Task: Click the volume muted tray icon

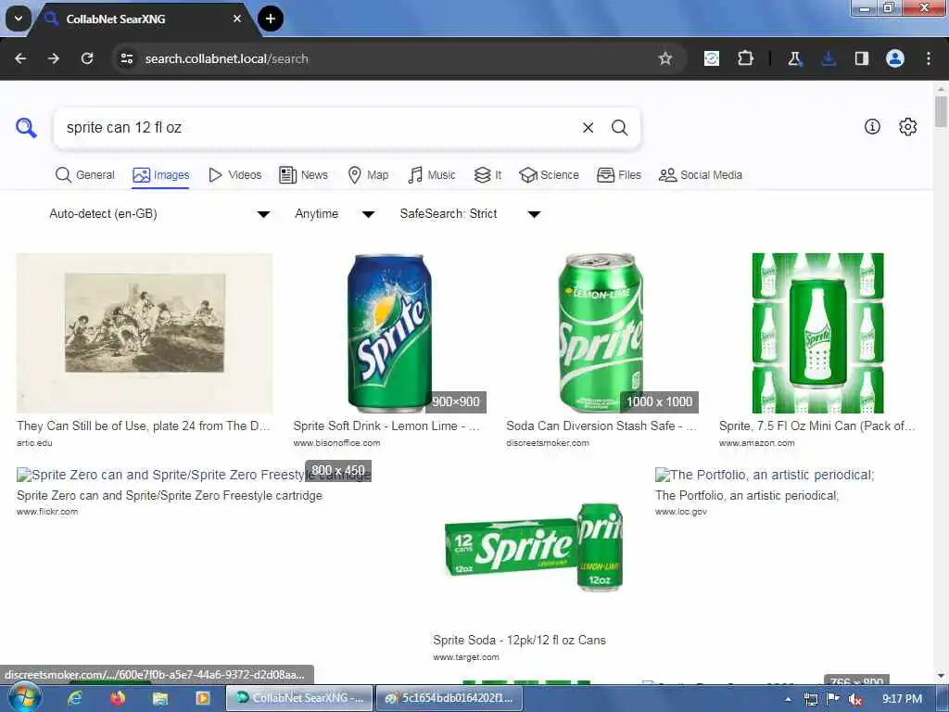Action: (855, 699)
